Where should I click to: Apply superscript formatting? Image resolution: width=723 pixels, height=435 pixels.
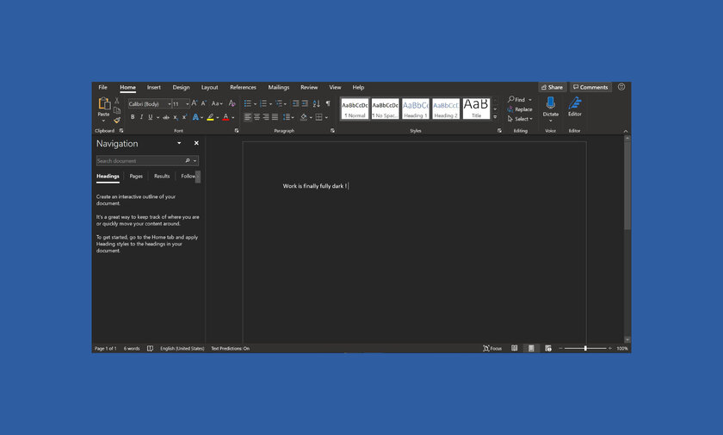(184, 117)
